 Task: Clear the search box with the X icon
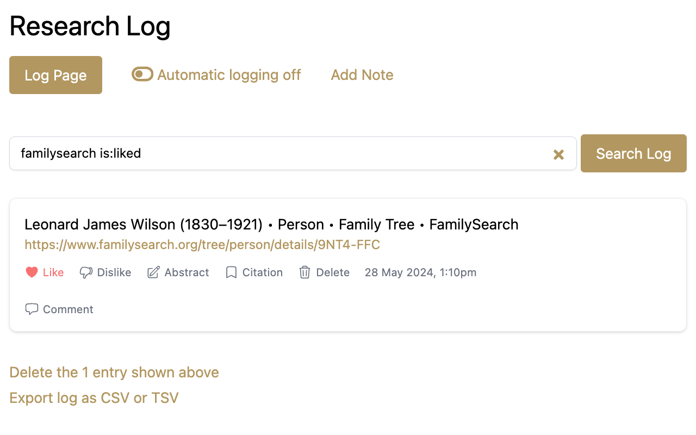pyautogui.click(x=558, y=154)
